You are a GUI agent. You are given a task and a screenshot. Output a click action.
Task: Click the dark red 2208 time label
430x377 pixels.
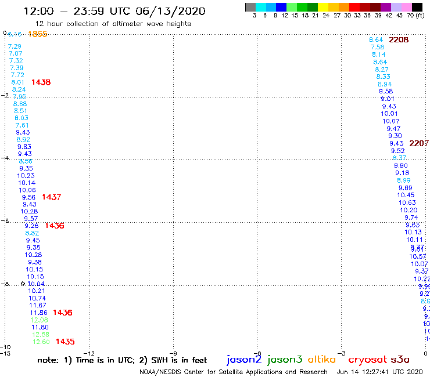[399, 39]
